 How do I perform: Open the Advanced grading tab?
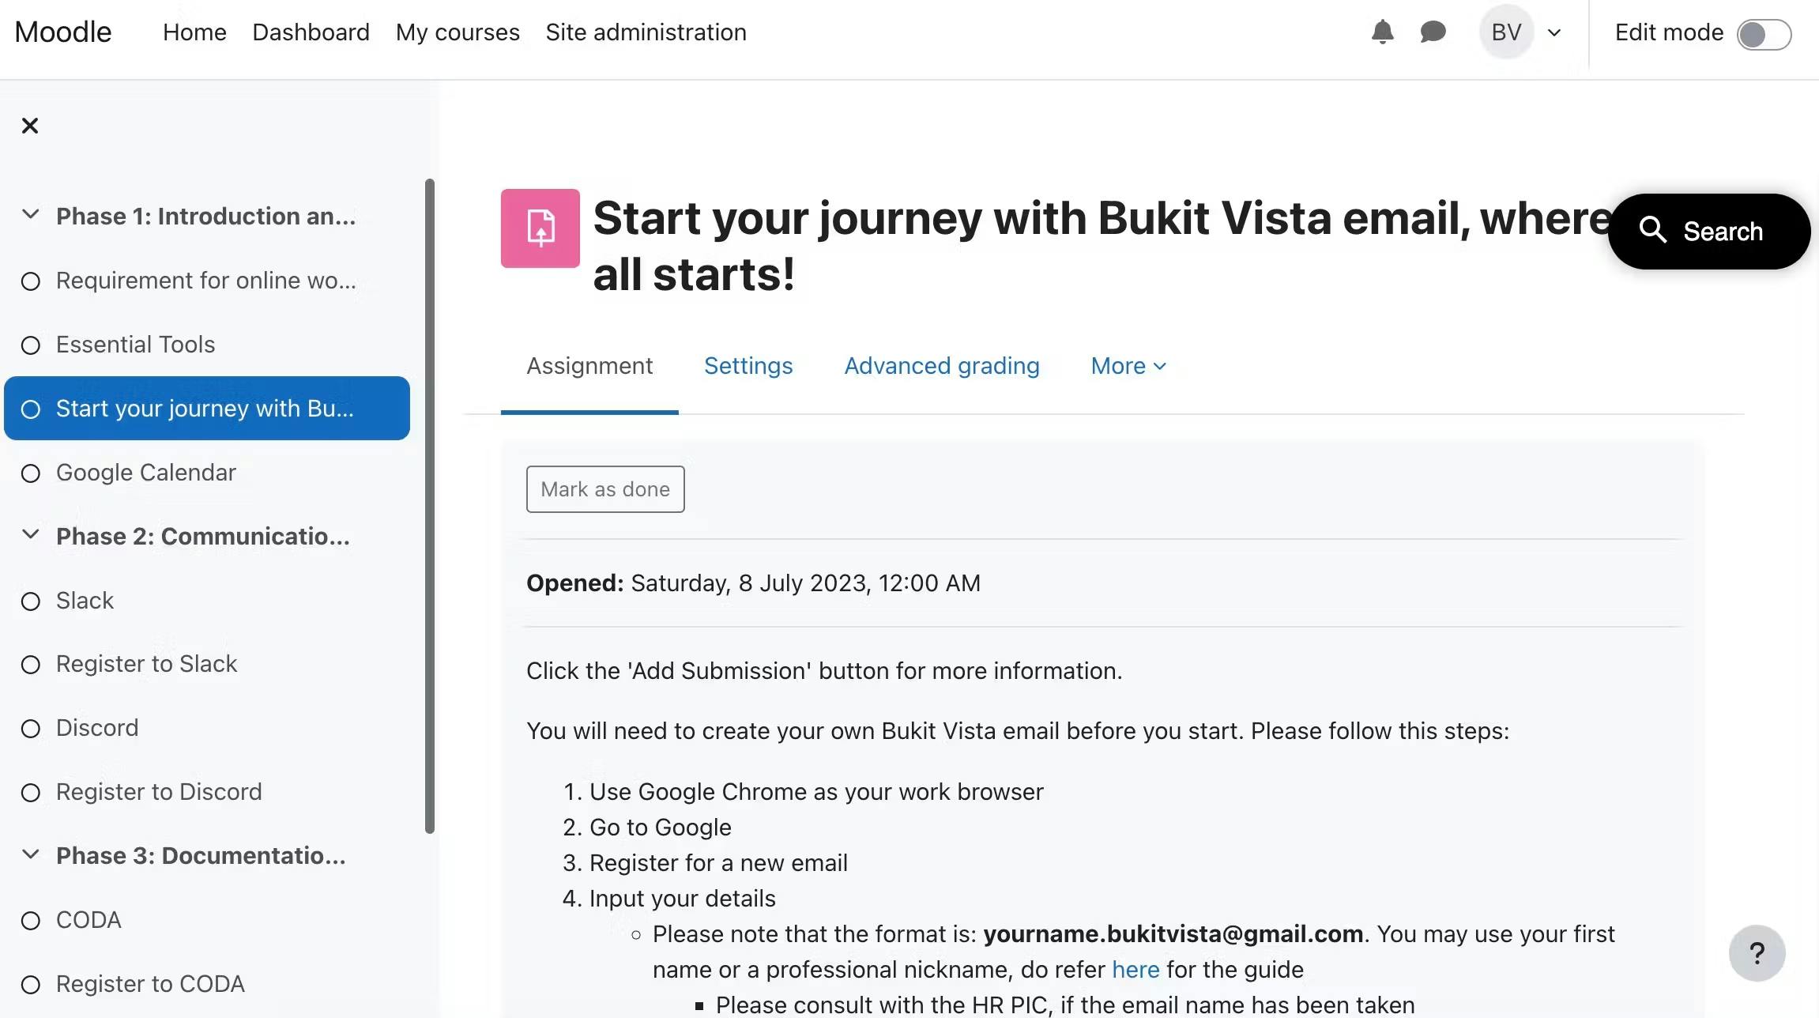[942, 366]
